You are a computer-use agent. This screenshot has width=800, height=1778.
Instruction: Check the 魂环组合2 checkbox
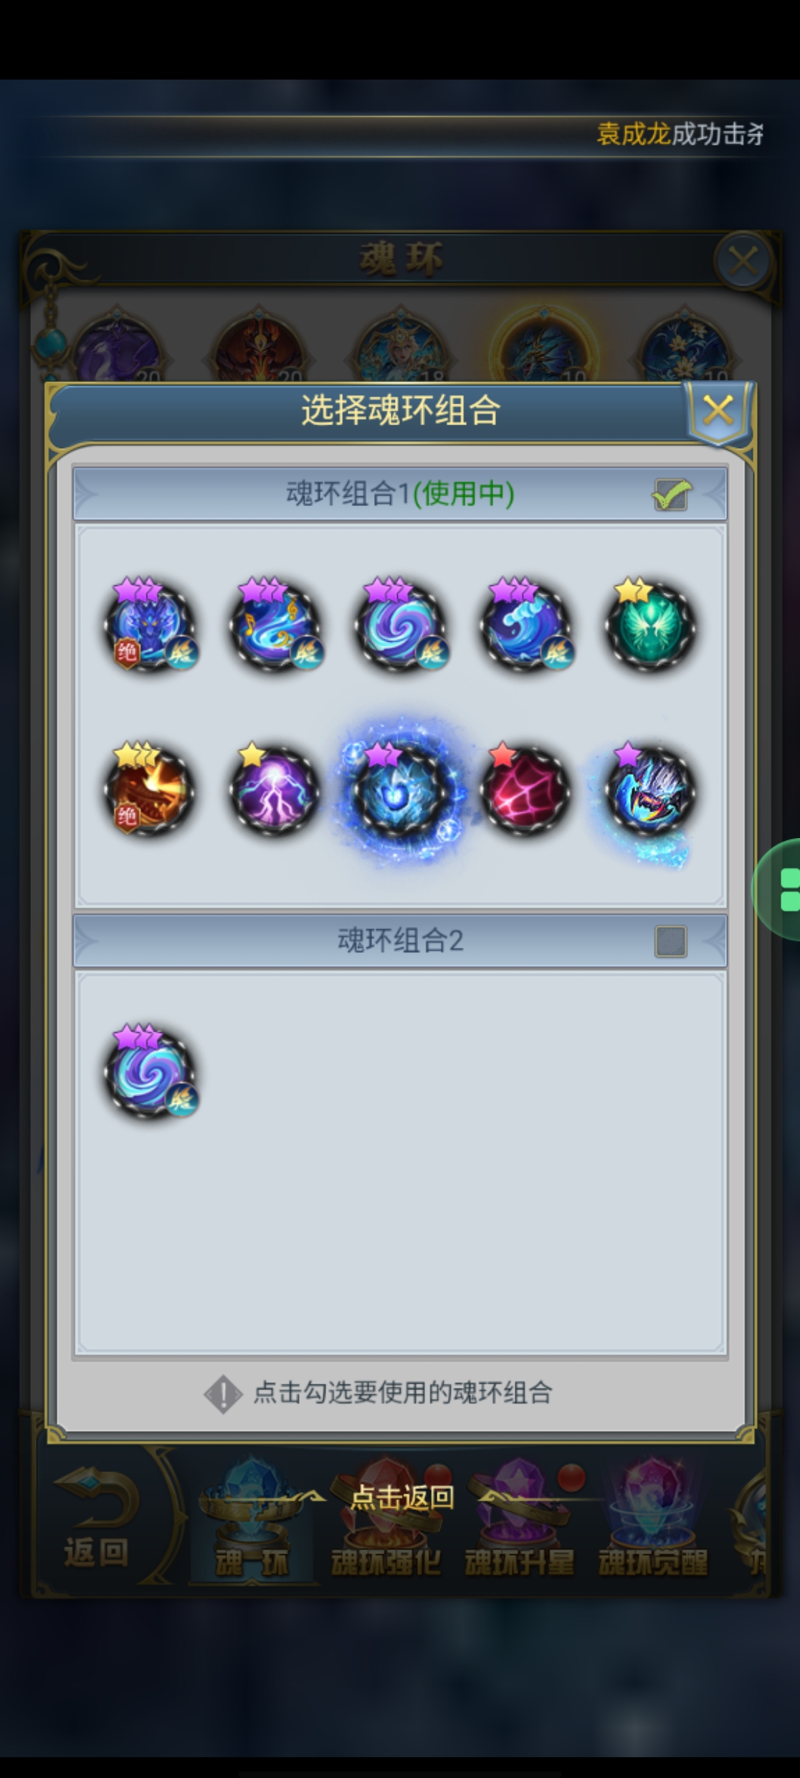point(671,941)
